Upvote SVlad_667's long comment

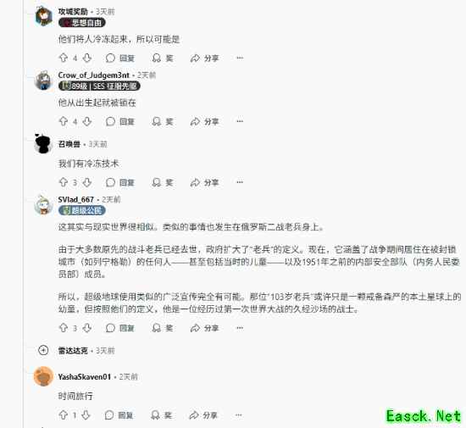[x=64, y=328]
